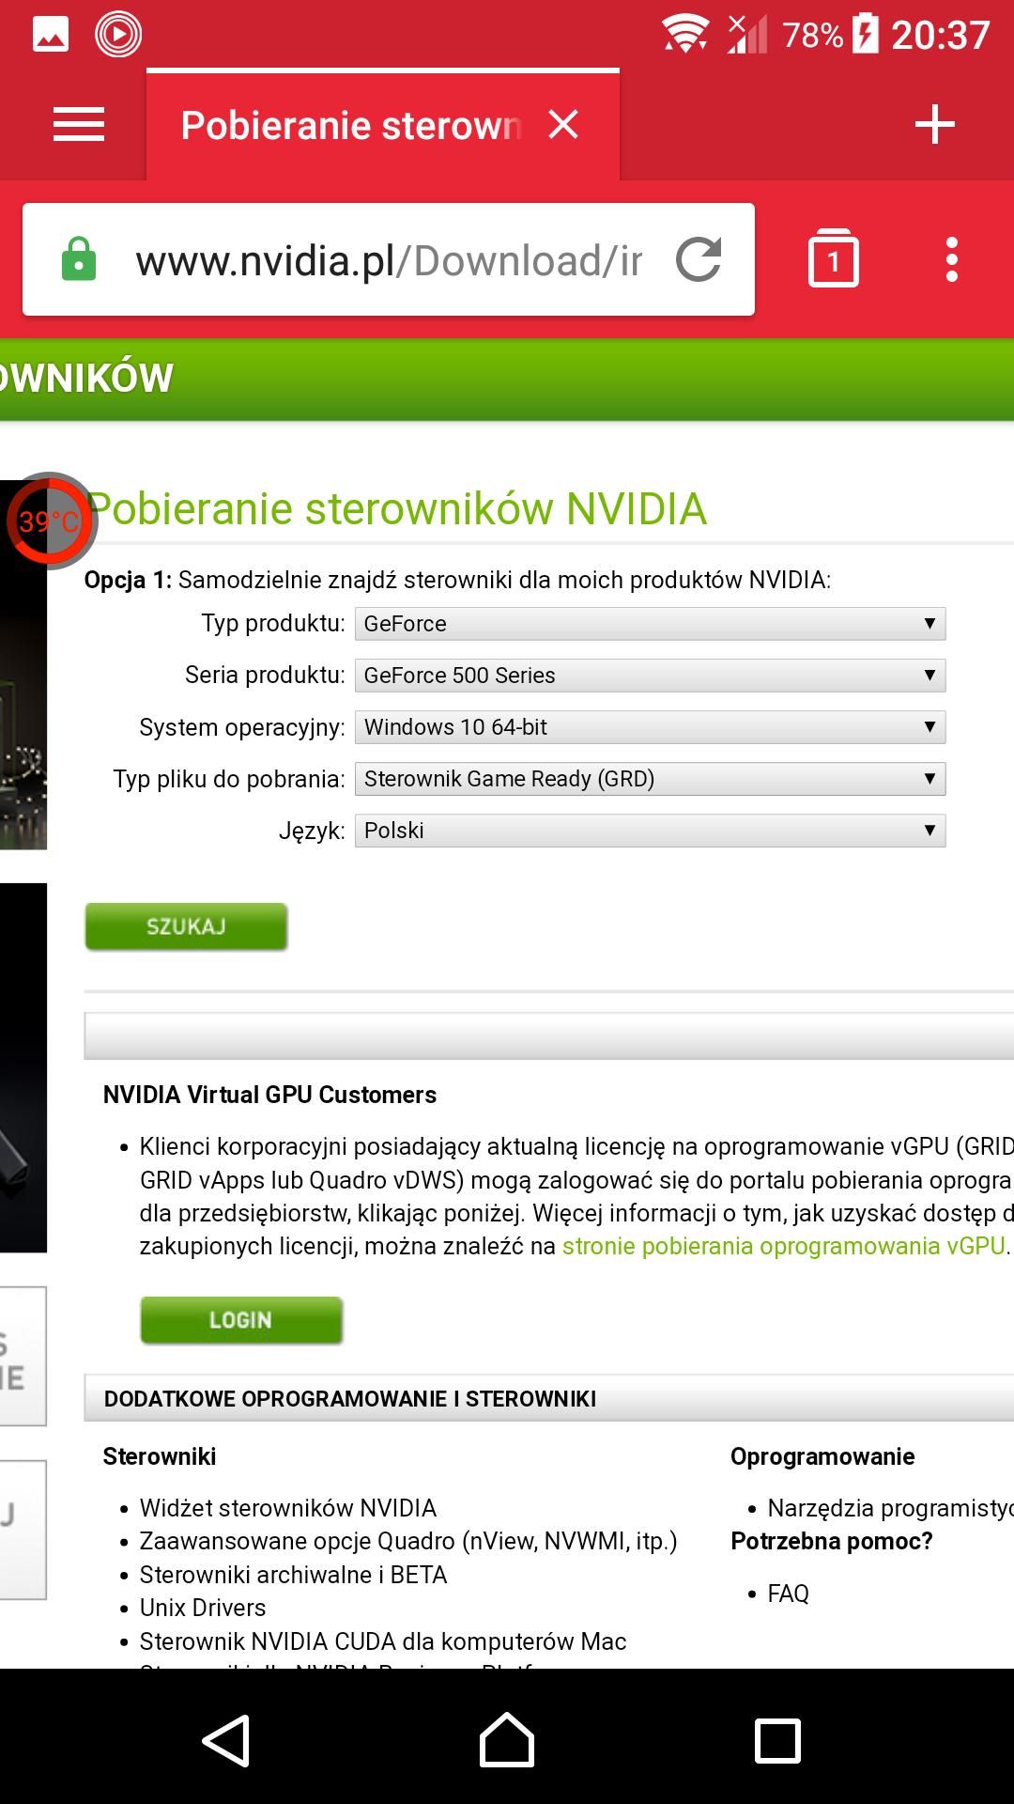Open the vGPU software download page link

[783, 1246]
